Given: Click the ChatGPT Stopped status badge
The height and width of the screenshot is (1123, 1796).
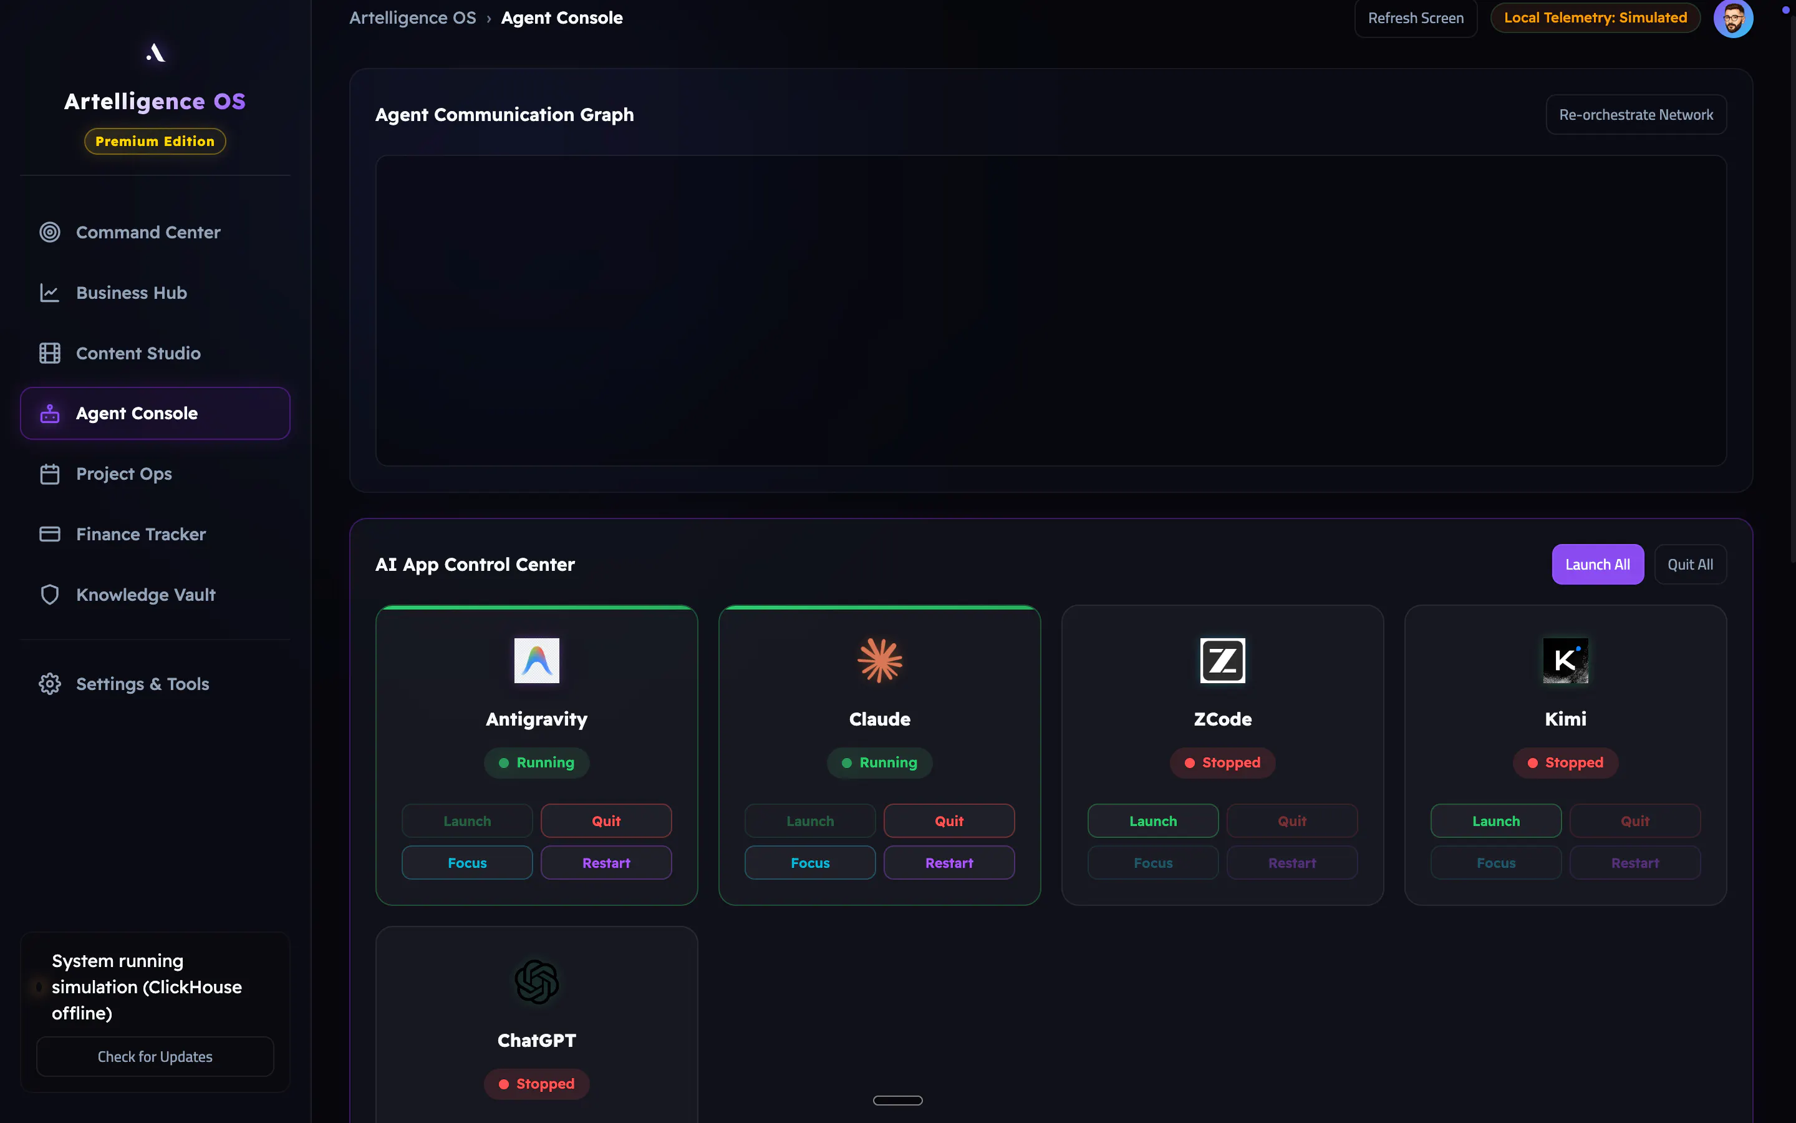Looking at the screenshot, I should pos(536,1084).
